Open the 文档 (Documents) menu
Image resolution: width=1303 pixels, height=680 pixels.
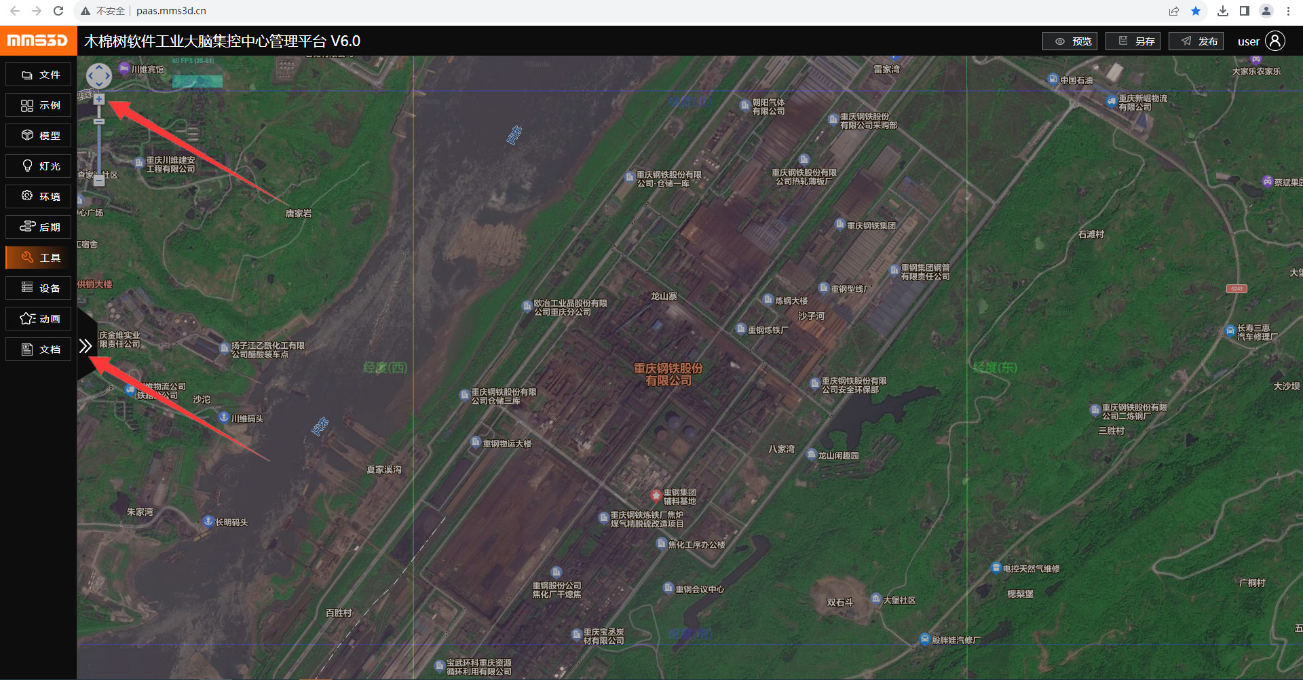[39, 350]
